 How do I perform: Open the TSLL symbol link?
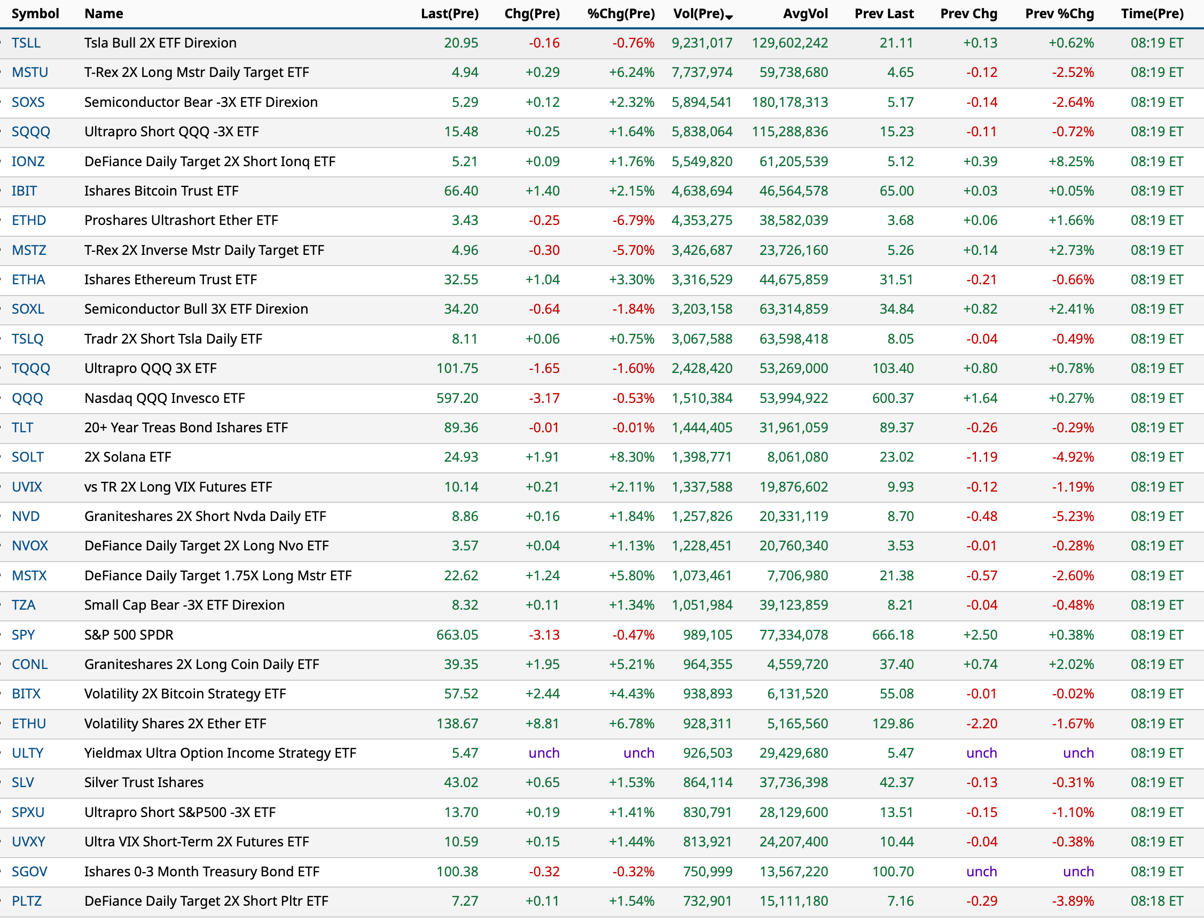pos(26,43)
